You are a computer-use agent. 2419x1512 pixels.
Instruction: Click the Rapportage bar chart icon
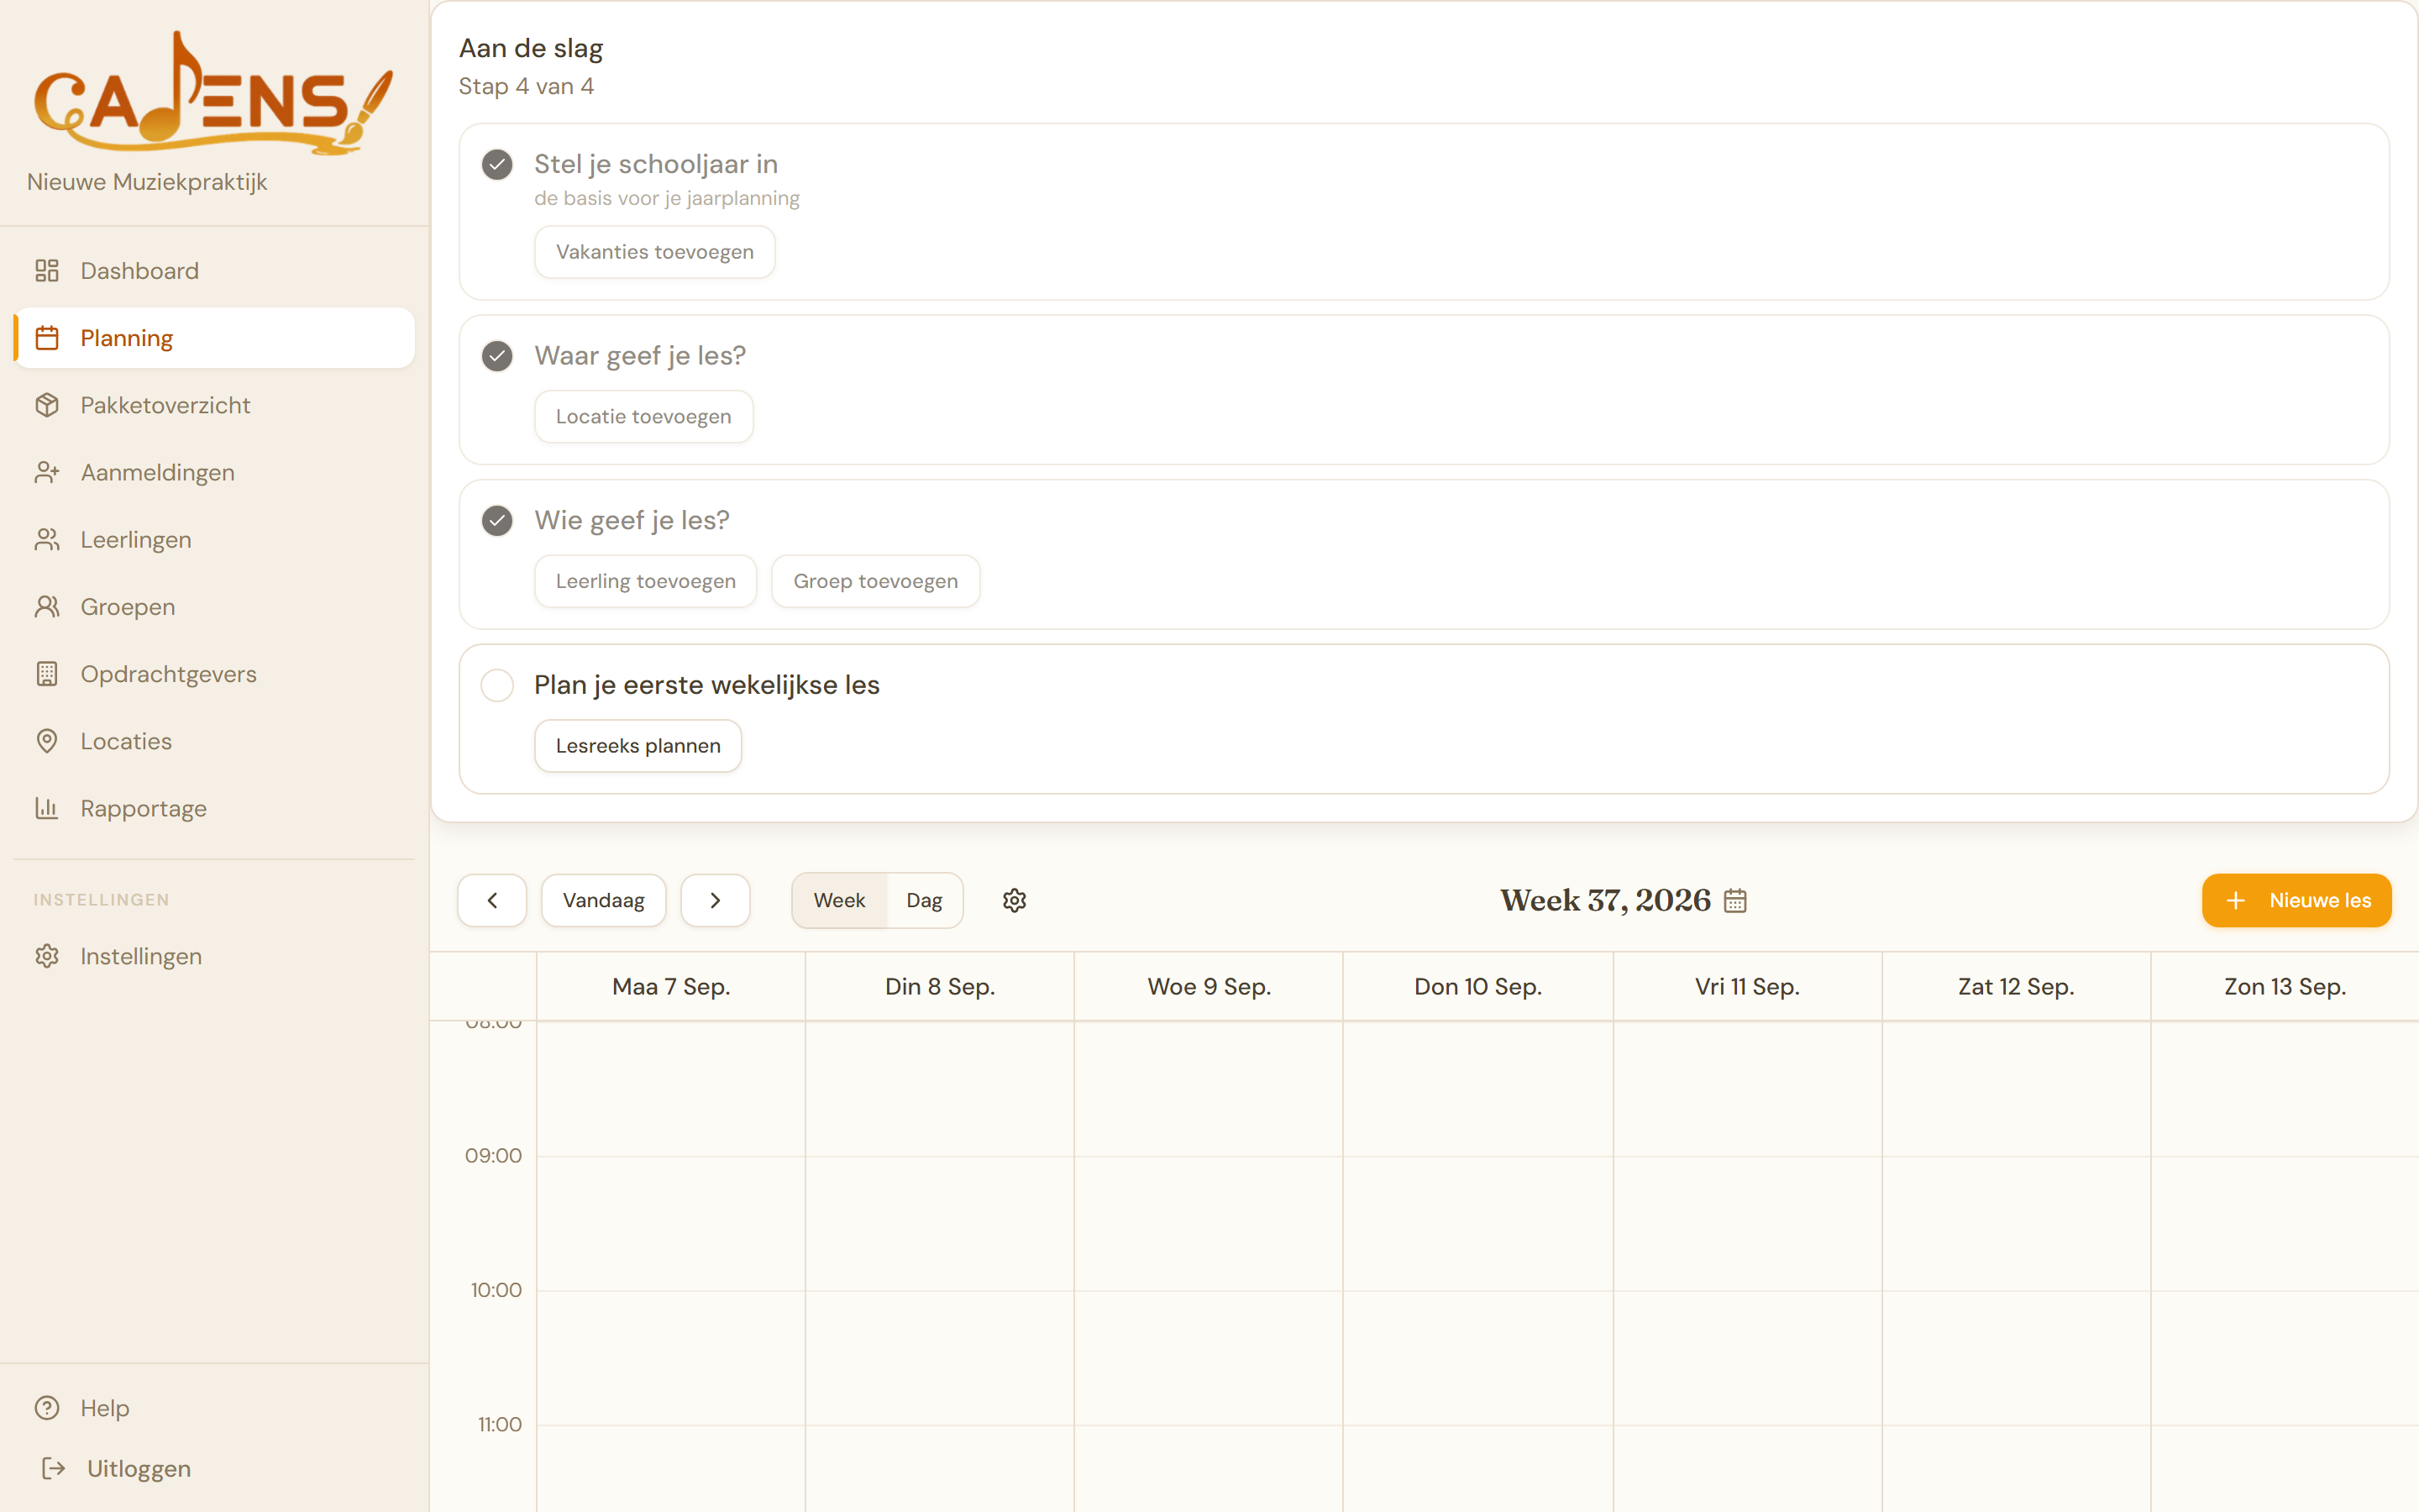pyautogui.click(x=47, y=808)
